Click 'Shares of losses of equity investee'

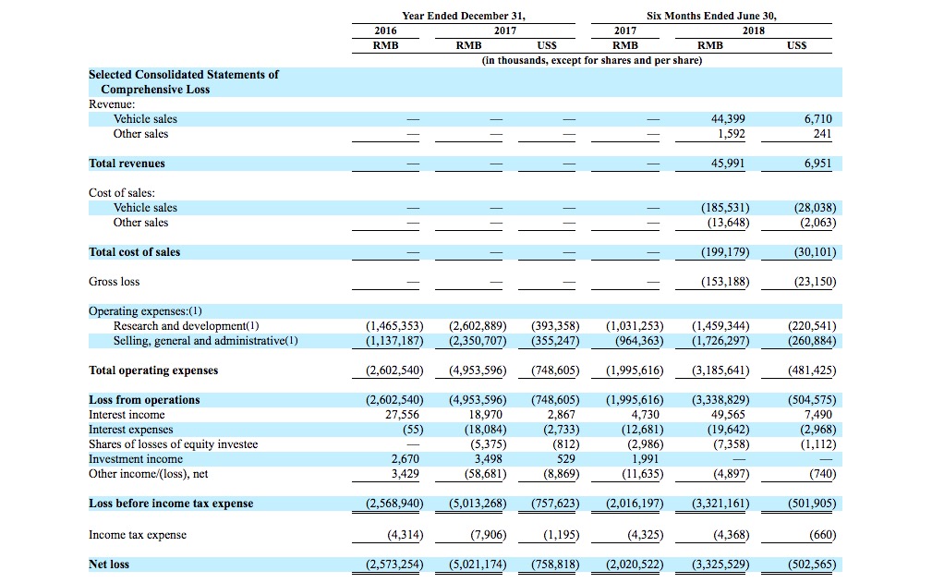(x=173, y=444)
